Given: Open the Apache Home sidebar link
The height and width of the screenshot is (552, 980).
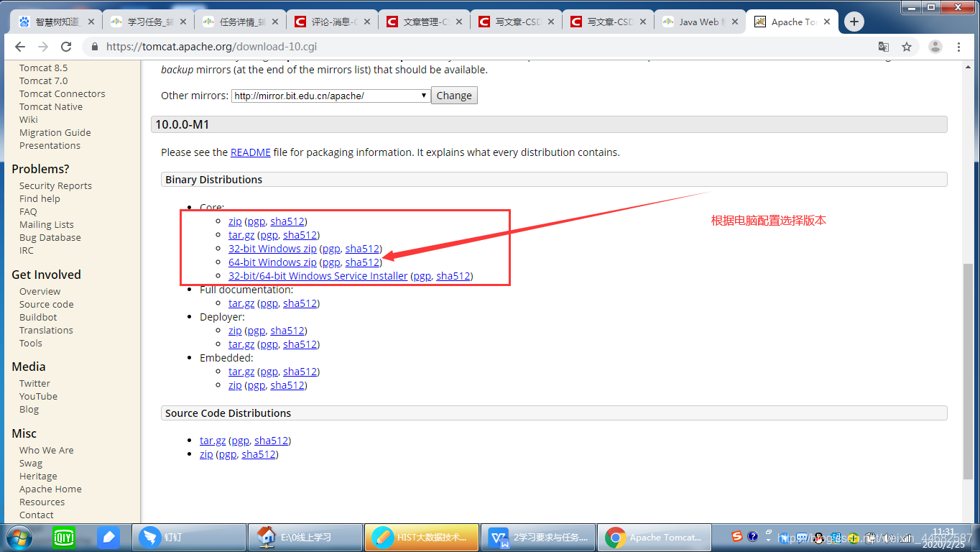Looking at the screenshot, I should pyautogui.click(x=50, y=489).
